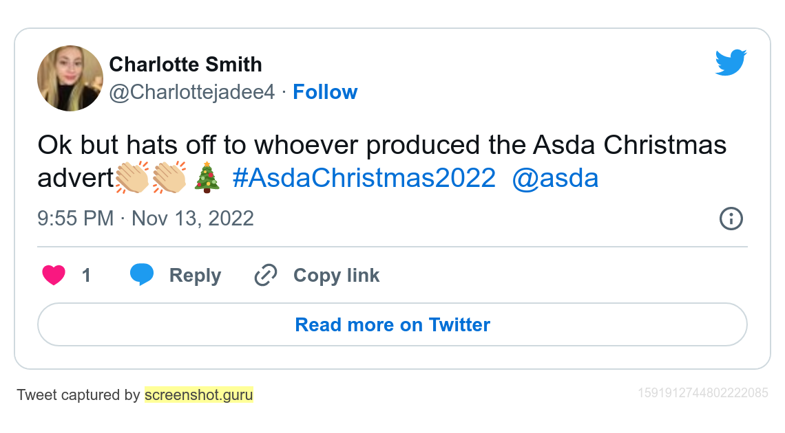Viewport: 785px width, 433px height.
Task: Open Charlotte Smith's profile picture
Action: click(70, 78)
